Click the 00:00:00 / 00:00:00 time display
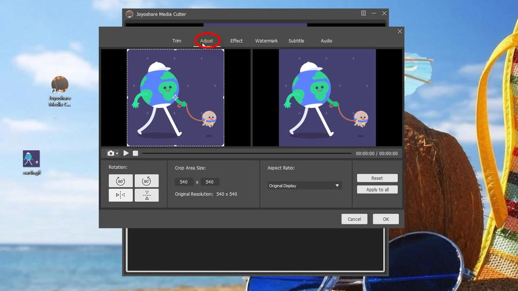Screen dimensions: 518x291 point(377,154)
